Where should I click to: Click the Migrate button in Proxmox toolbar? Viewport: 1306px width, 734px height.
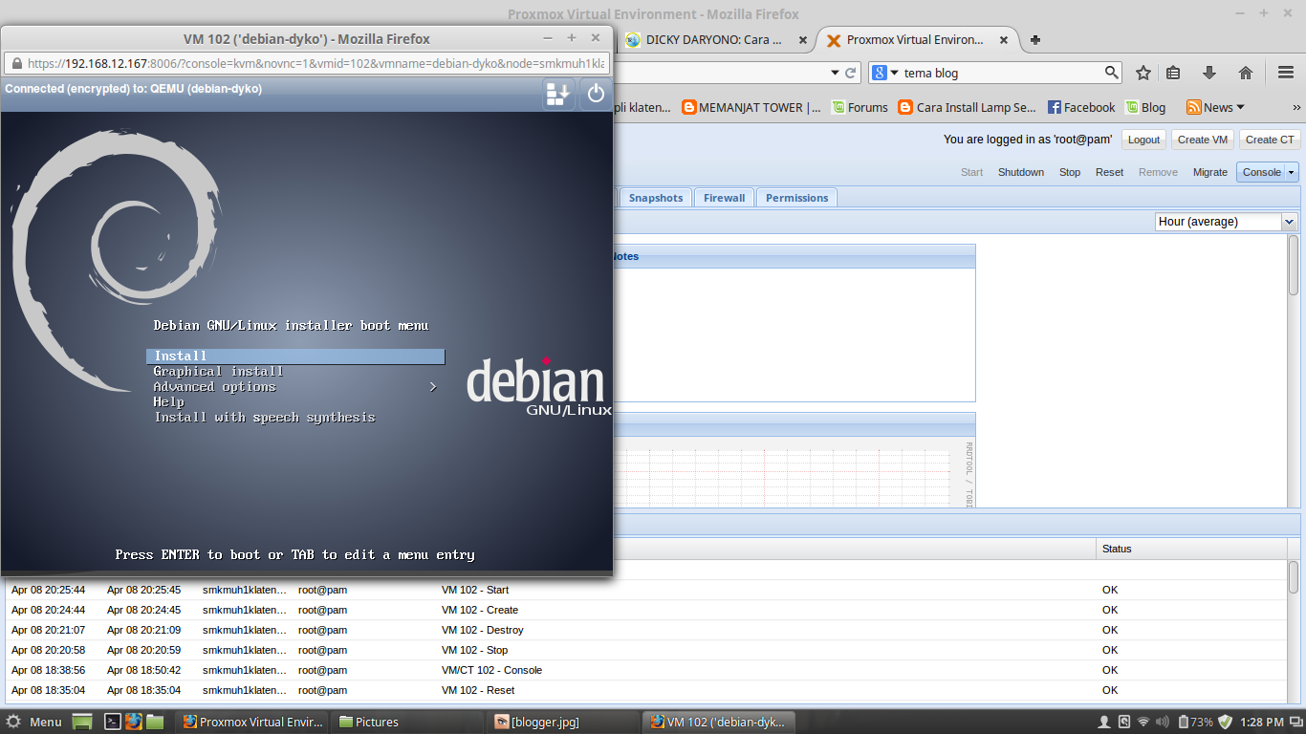1210,172
